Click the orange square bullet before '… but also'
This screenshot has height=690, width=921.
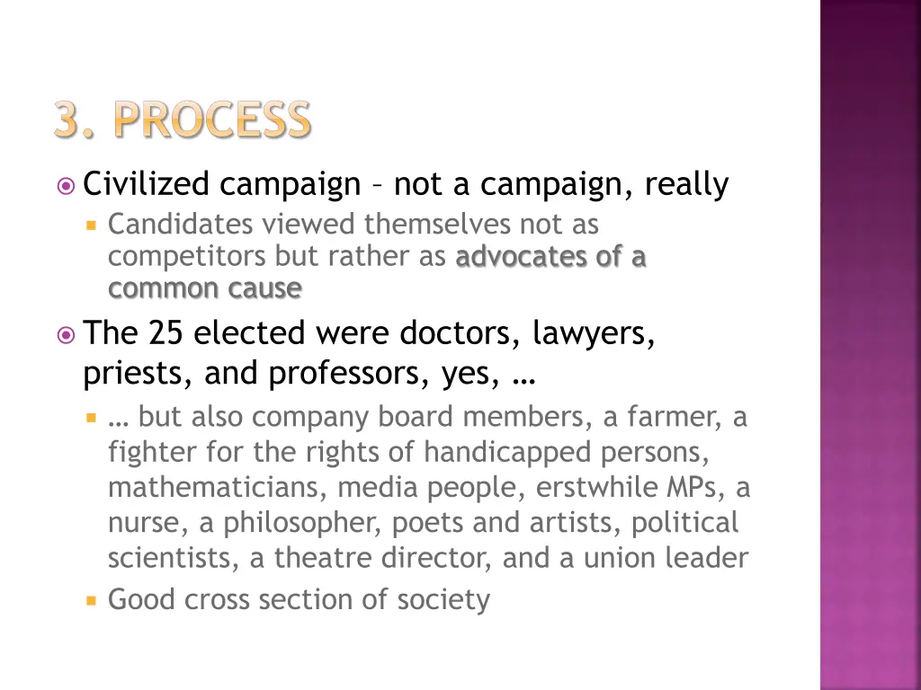pos(91,418)
